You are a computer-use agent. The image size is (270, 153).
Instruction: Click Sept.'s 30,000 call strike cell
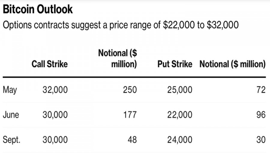pyautogui.click(x=55, y=140)
